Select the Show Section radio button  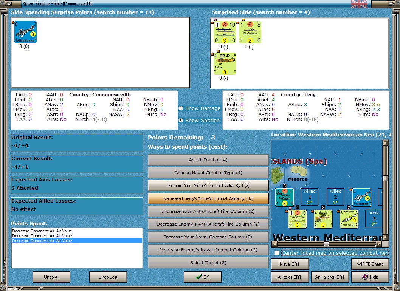point(181,121)
